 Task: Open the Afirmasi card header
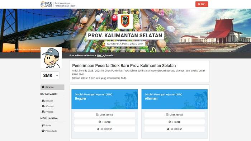click(175, 99)
